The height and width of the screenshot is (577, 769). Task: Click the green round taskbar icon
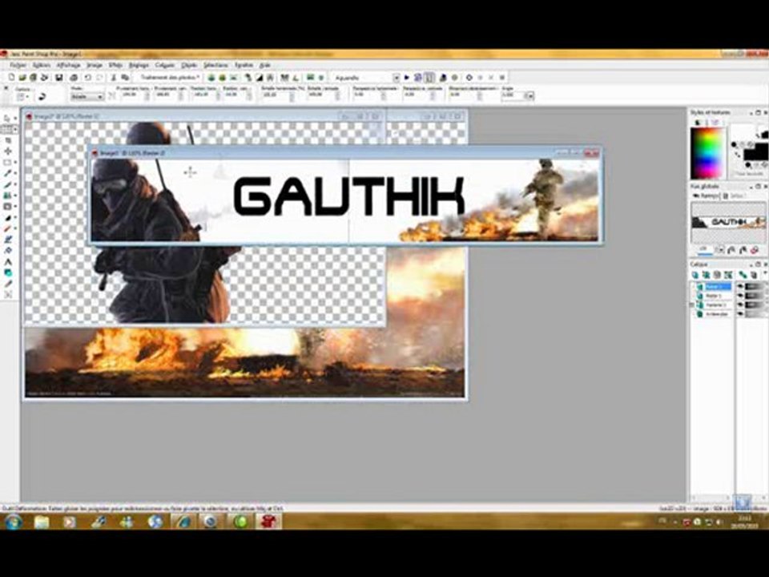tap(240, 522)
